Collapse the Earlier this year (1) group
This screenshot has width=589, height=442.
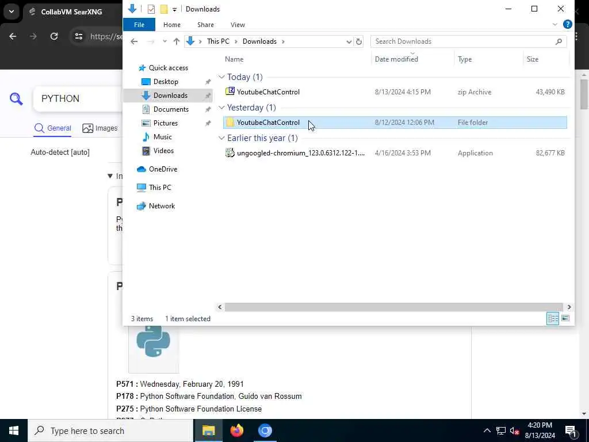(x=221, y=138)
